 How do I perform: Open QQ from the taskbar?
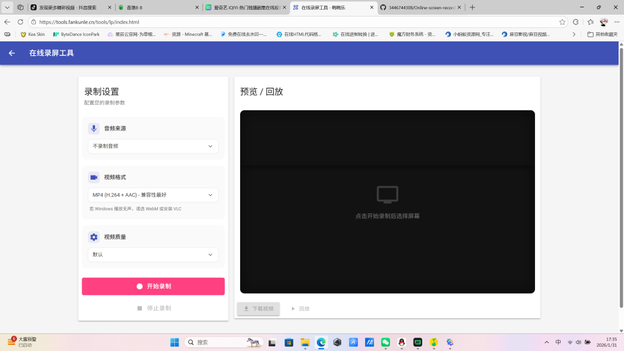(400, 342)
